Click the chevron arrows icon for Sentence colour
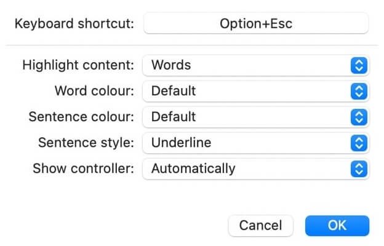The image size is (384, 246). (x=359, y=117)
